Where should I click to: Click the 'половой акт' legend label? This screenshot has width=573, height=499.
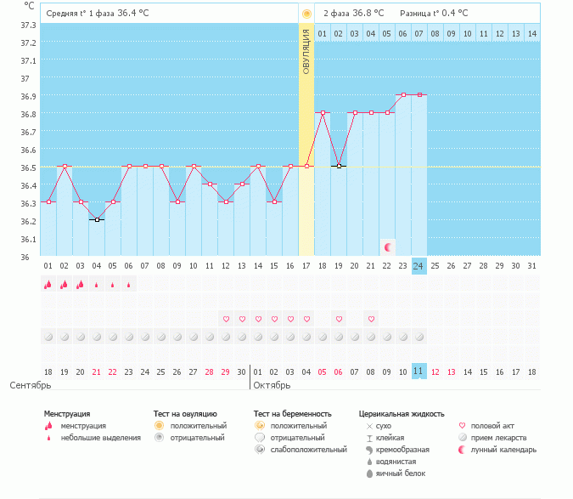click(x=492, y=426)
